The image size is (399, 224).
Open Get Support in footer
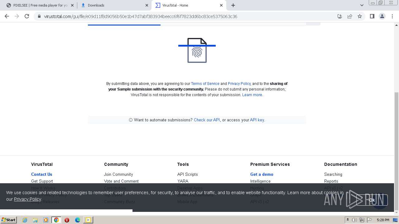pyautogui.click(x=42, y=181)
